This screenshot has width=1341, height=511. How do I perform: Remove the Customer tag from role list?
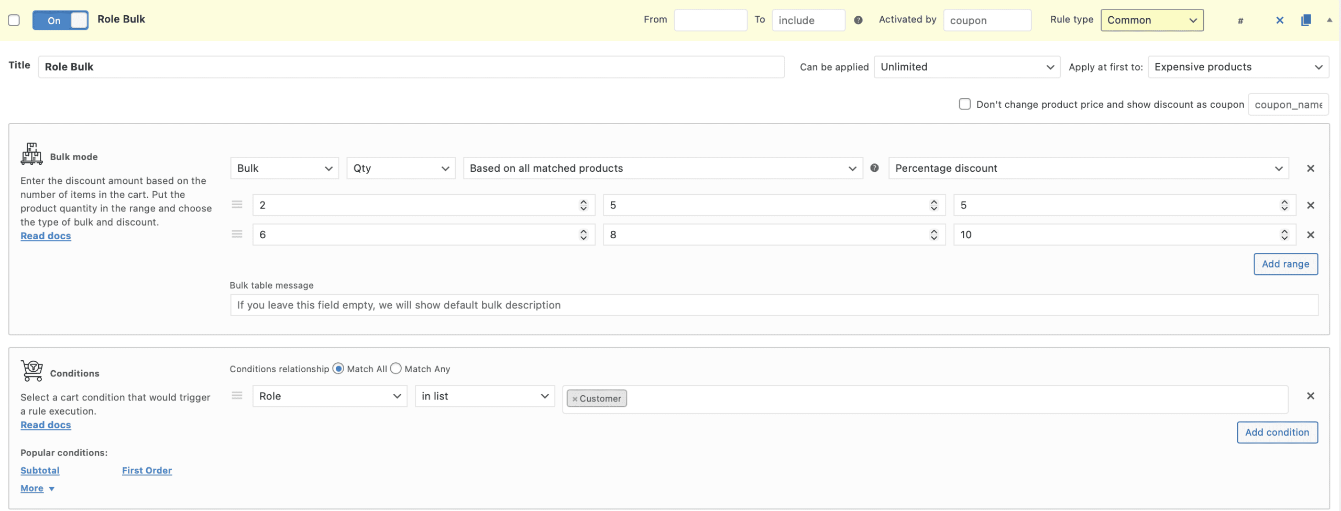[575, 399]
